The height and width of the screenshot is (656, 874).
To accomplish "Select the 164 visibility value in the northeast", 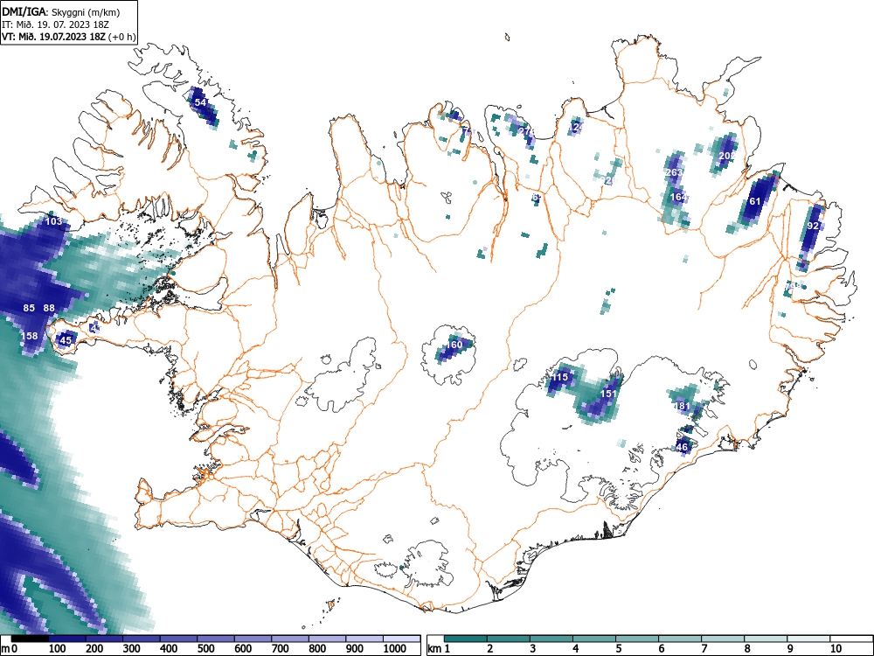I will [678, 197].
